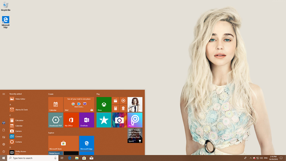This screenshot has height=161, width=286.
Task: Activate the search box microphone icon
Action: [x=55, y=158]
